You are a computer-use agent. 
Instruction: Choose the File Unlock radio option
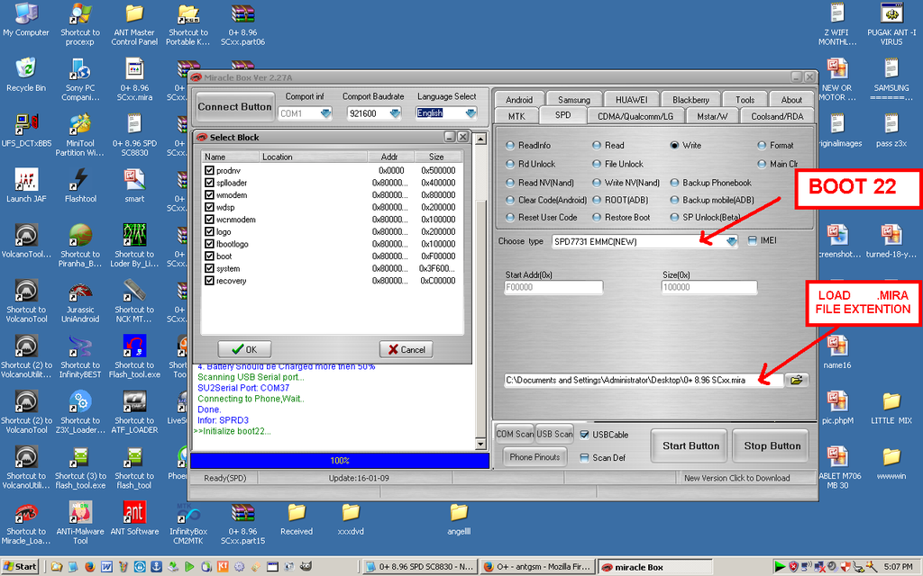pos(597,164)
